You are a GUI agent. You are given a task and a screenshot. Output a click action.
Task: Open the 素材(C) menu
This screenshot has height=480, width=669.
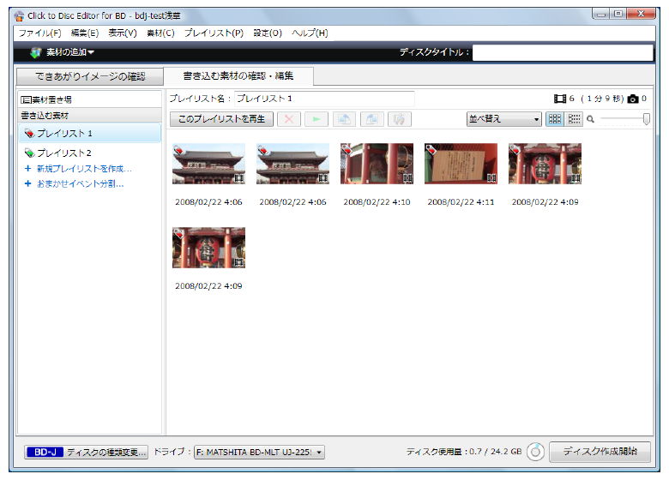coord(160,33)
